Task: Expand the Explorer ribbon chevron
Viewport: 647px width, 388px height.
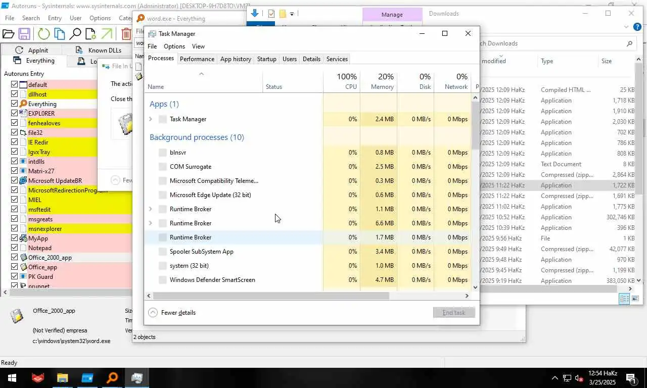Action: [x=626, y=27]
